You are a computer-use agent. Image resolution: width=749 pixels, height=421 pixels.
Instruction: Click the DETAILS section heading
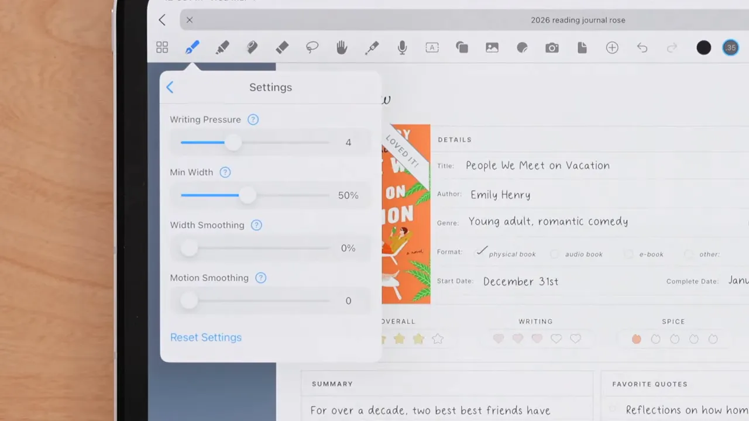pos(455,140)
